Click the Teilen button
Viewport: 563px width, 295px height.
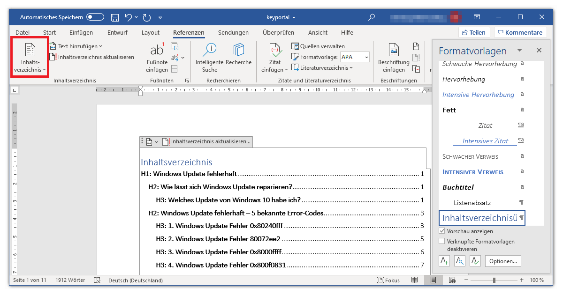474,32
